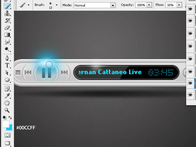This screenshot has width=196, height=147.
Task: Click the 03:45 time readout in the display
Action: pos(161,73)
